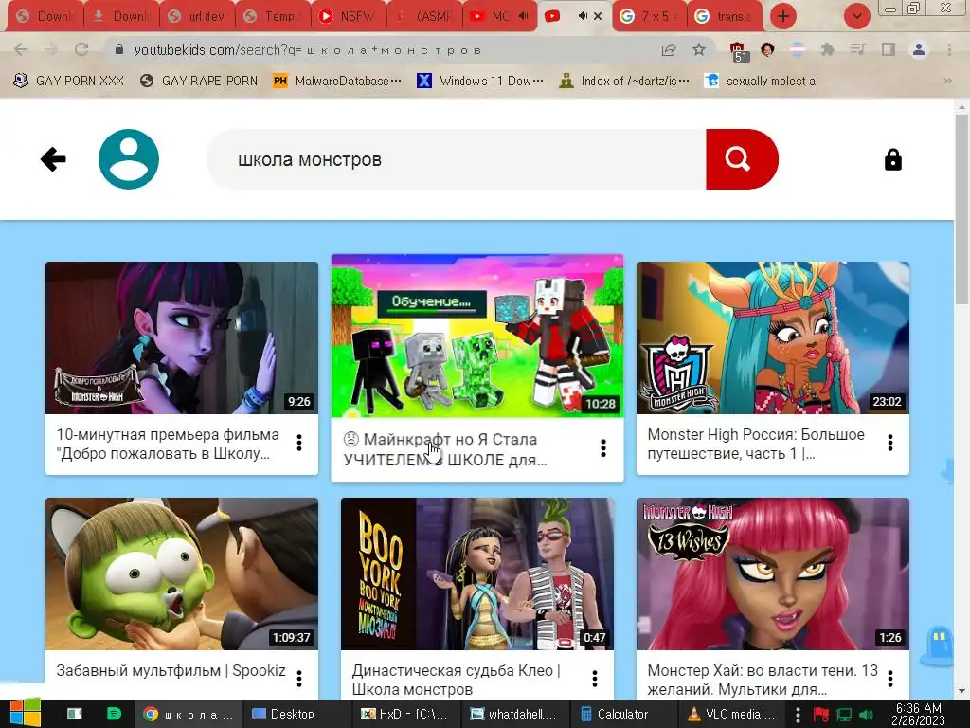Open options menu for Монстер Хай 13 желаний video
970x728 pixels.
[890, 679]
